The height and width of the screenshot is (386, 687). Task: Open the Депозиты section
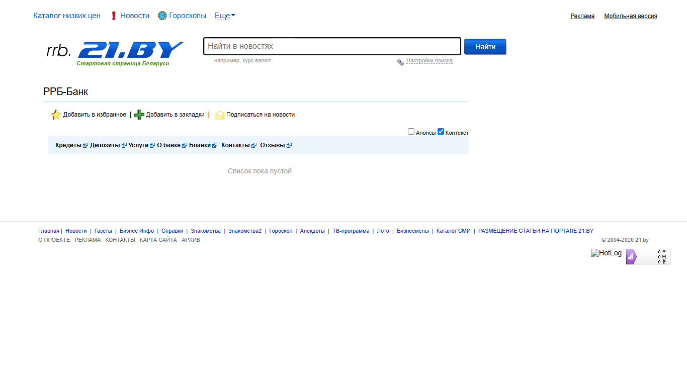tap(105, 145)
